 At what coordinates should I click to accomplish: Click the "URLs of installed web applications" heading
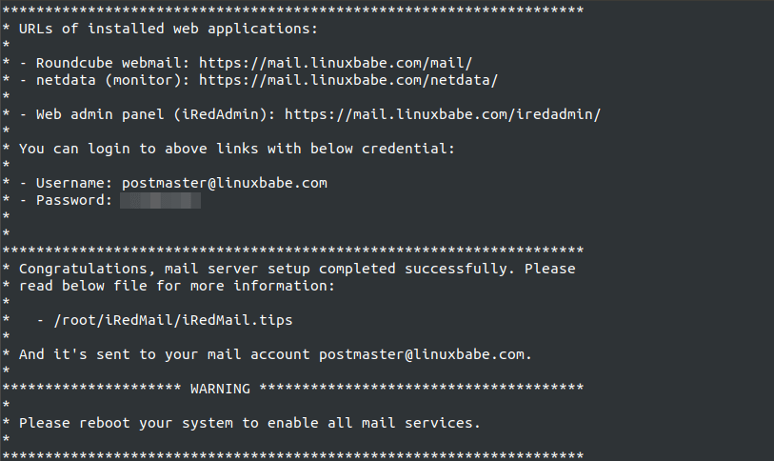pos(160,29)
